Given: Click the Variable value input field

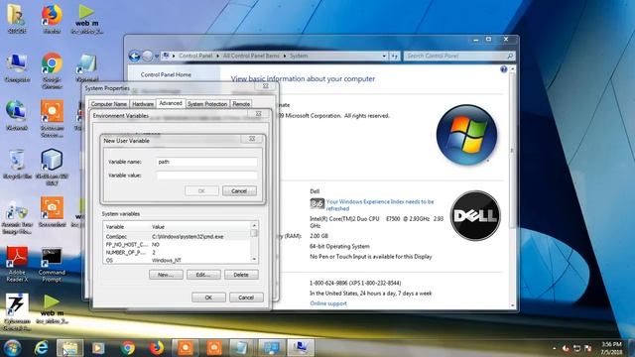Looking at the screenshot, I should tap(206, 176).
